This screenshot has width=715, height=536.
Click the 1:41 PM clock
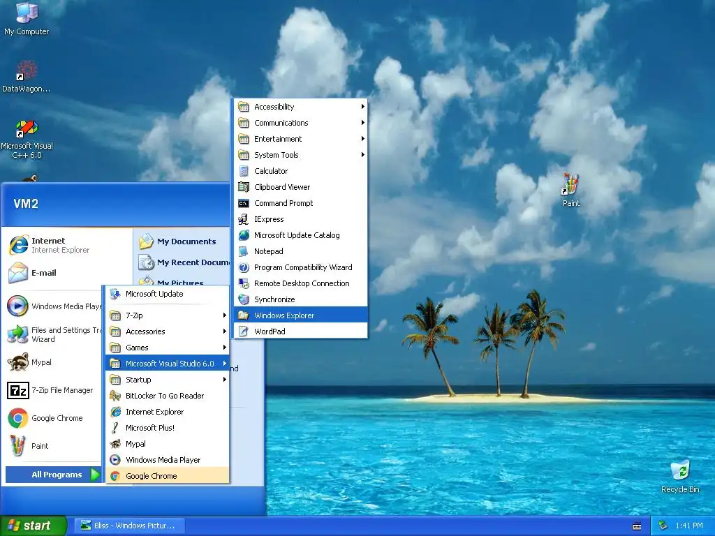pyautogui.click(x=689, y=526)
